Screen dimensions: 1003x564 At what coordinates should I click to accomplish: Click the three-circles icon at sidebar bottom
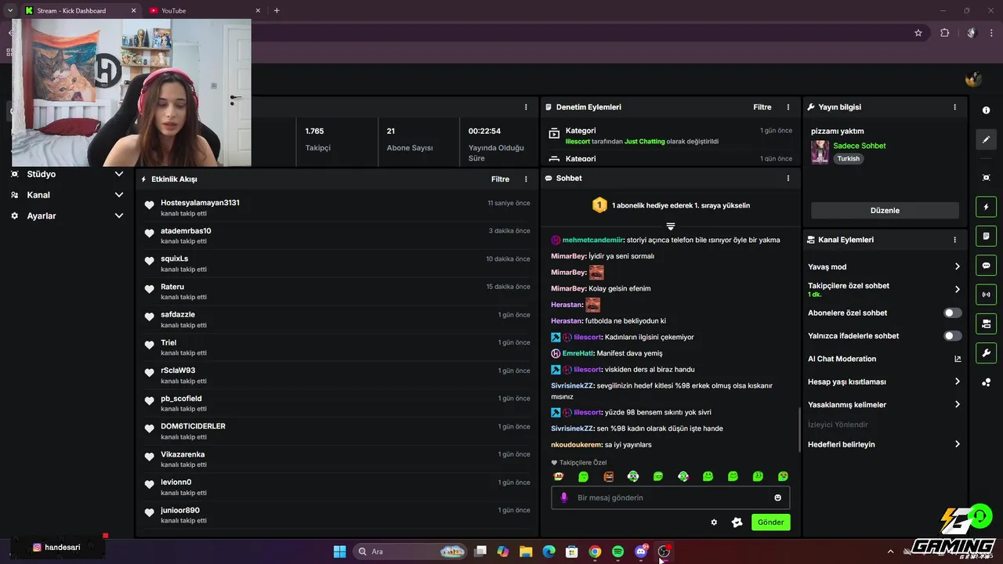click(x=986, y=382)
